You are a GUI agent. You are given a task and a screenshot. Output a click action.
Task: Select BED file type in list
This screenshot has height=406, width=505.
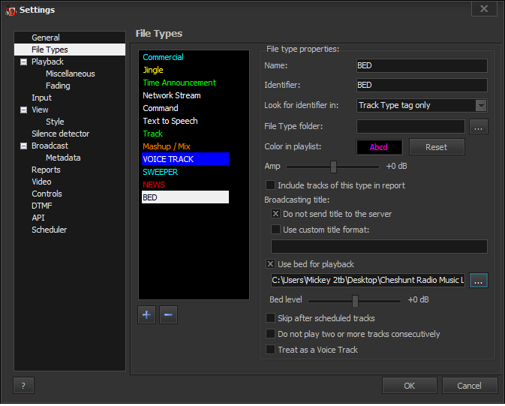(x=185, y=198)
